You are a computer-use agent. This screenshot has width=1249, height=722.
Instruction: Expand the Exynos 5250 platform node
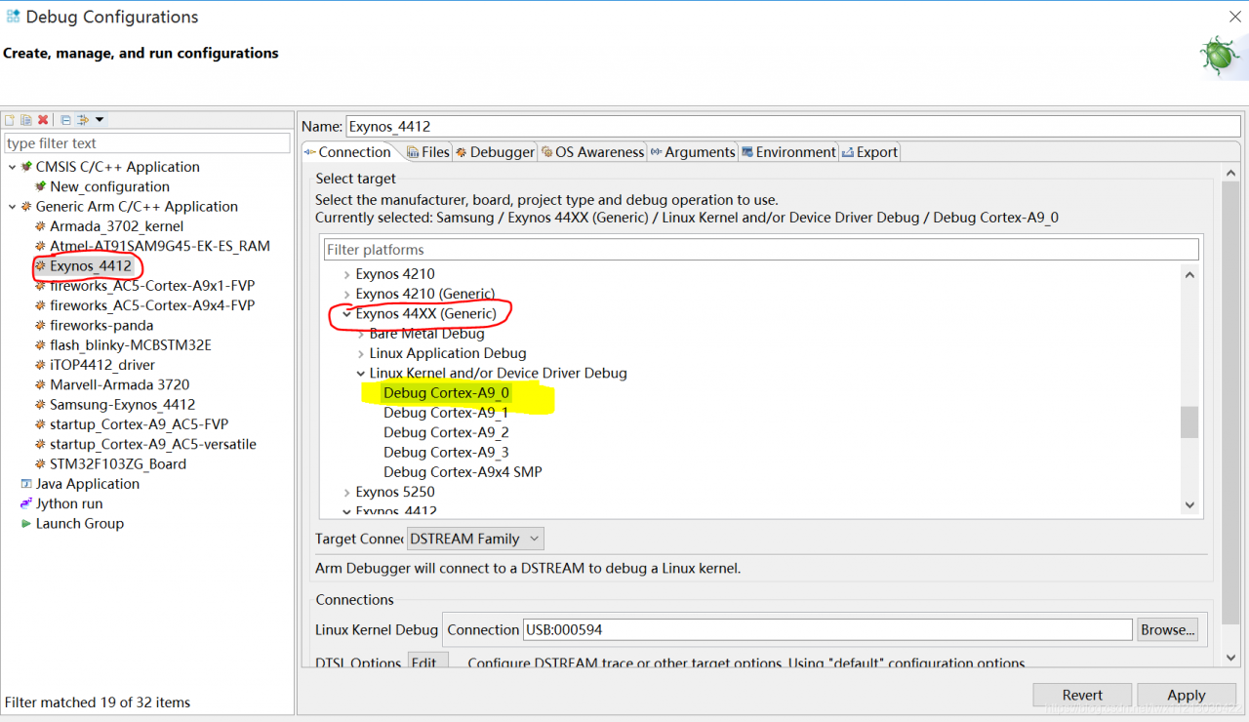pyautogui.click(x=346, y=492)
